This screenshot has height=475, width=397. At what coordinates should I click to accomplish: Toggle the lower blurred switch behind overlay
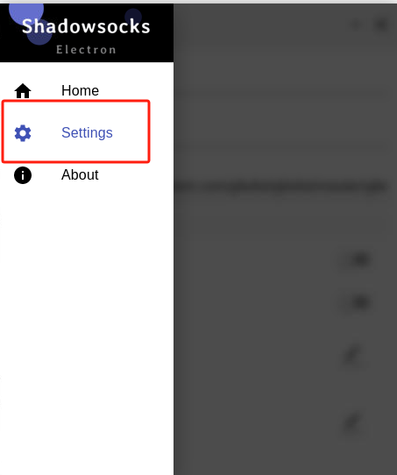point(358,302)
